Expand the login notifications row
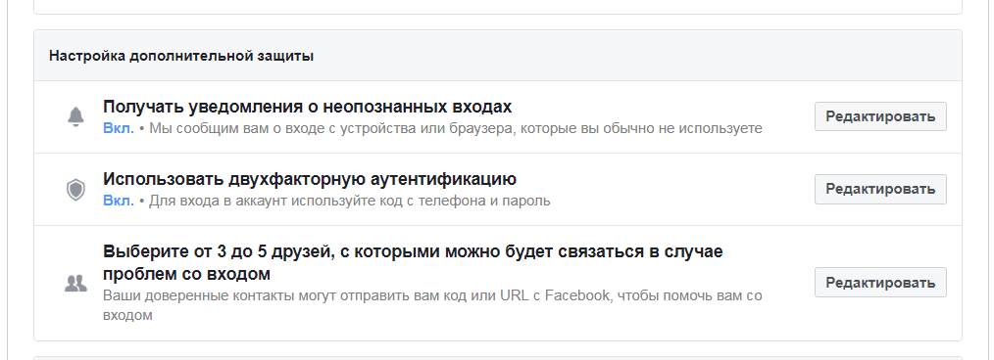Screen dimensions: 994x360 498,117
